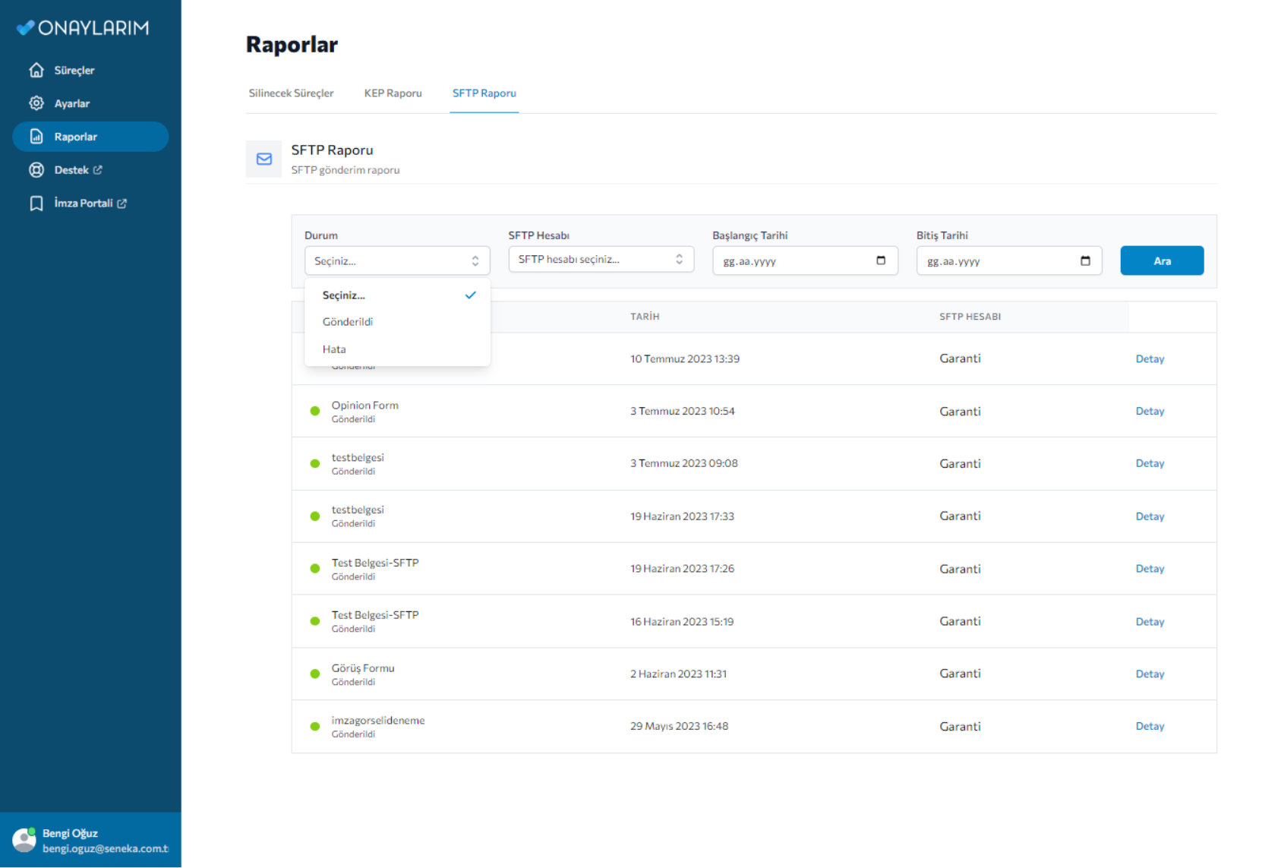Choose Gönderildi from the Durum dropdown
Screen dimensions: 1281x868
348,322
